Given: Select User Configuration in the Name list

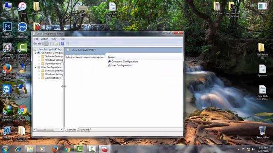Looking at the screenshot, I should pyautogui.click(x=121, y=65).
